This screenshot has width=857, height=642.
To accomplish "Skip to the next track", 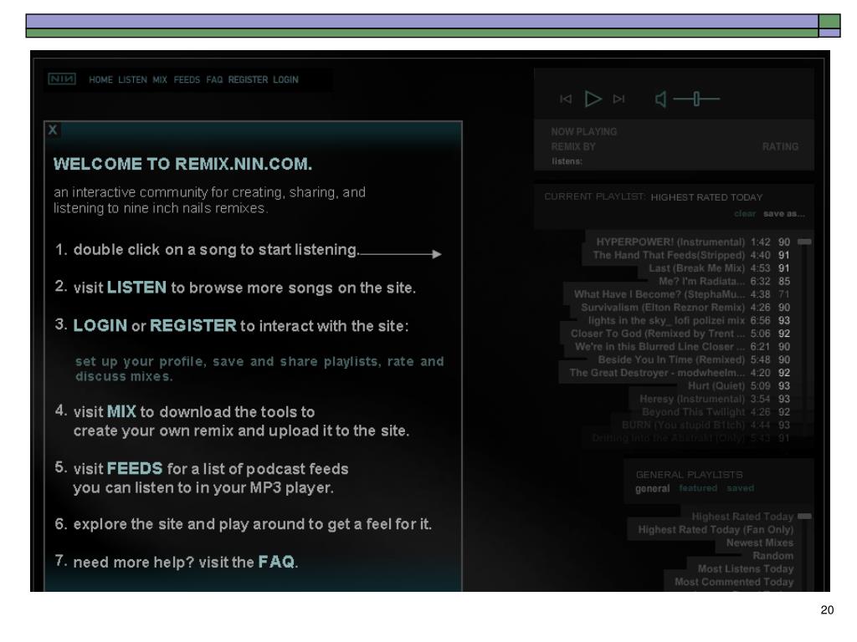I will pyautogui.click(x=618, y=99).
